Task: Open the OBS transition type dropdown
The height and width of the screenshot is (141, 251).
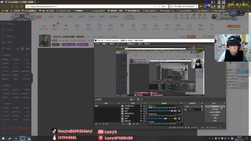Action: coord(192,107)
